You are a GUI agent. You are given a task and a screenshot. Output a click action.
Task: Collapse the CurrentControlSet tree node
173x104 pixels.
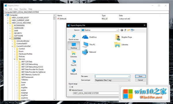click(12, 46)
